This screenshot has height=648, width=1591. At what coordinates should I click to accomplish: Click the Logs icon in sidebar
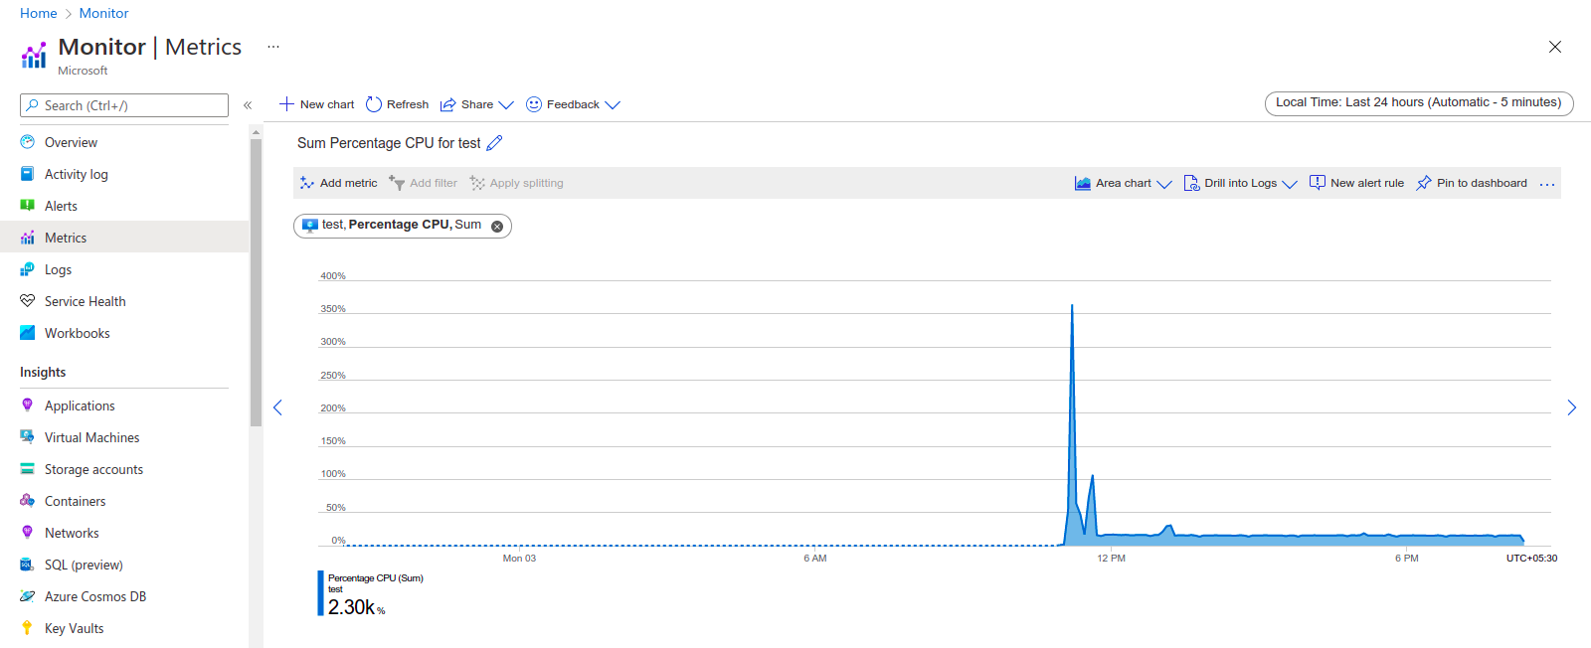click(x=28, y=269)
